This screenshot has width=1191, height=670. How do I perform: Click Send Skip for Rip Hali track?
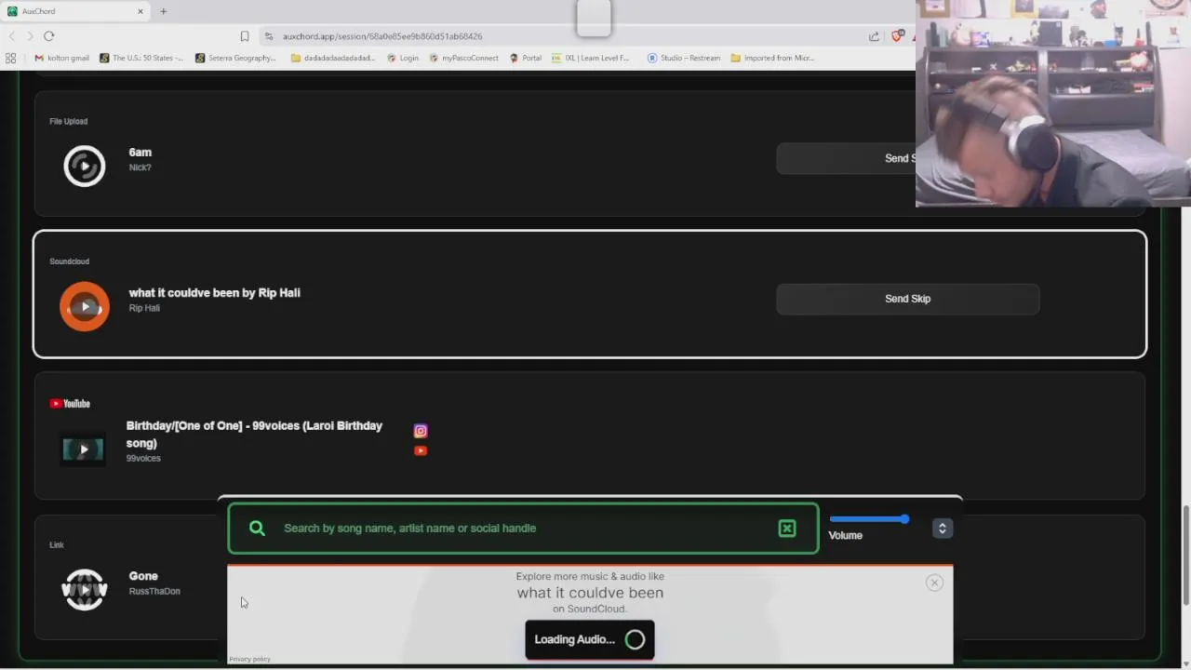tap(907, 299)
